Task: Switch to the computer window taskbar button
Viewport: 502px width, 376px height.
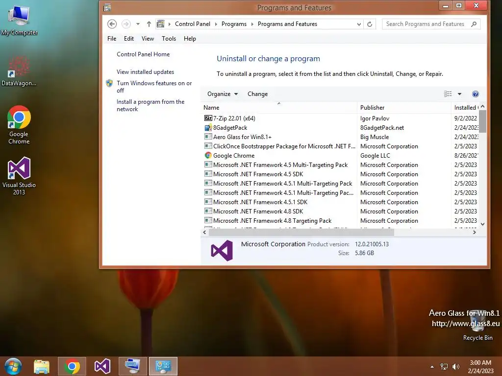Action: click(132, 366)
